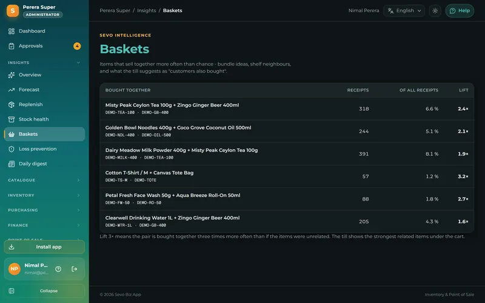The width and height of the screenshot is (485, 303).
Task: Click the 5.1 % of all receipts value
Action: pos(432,132)
